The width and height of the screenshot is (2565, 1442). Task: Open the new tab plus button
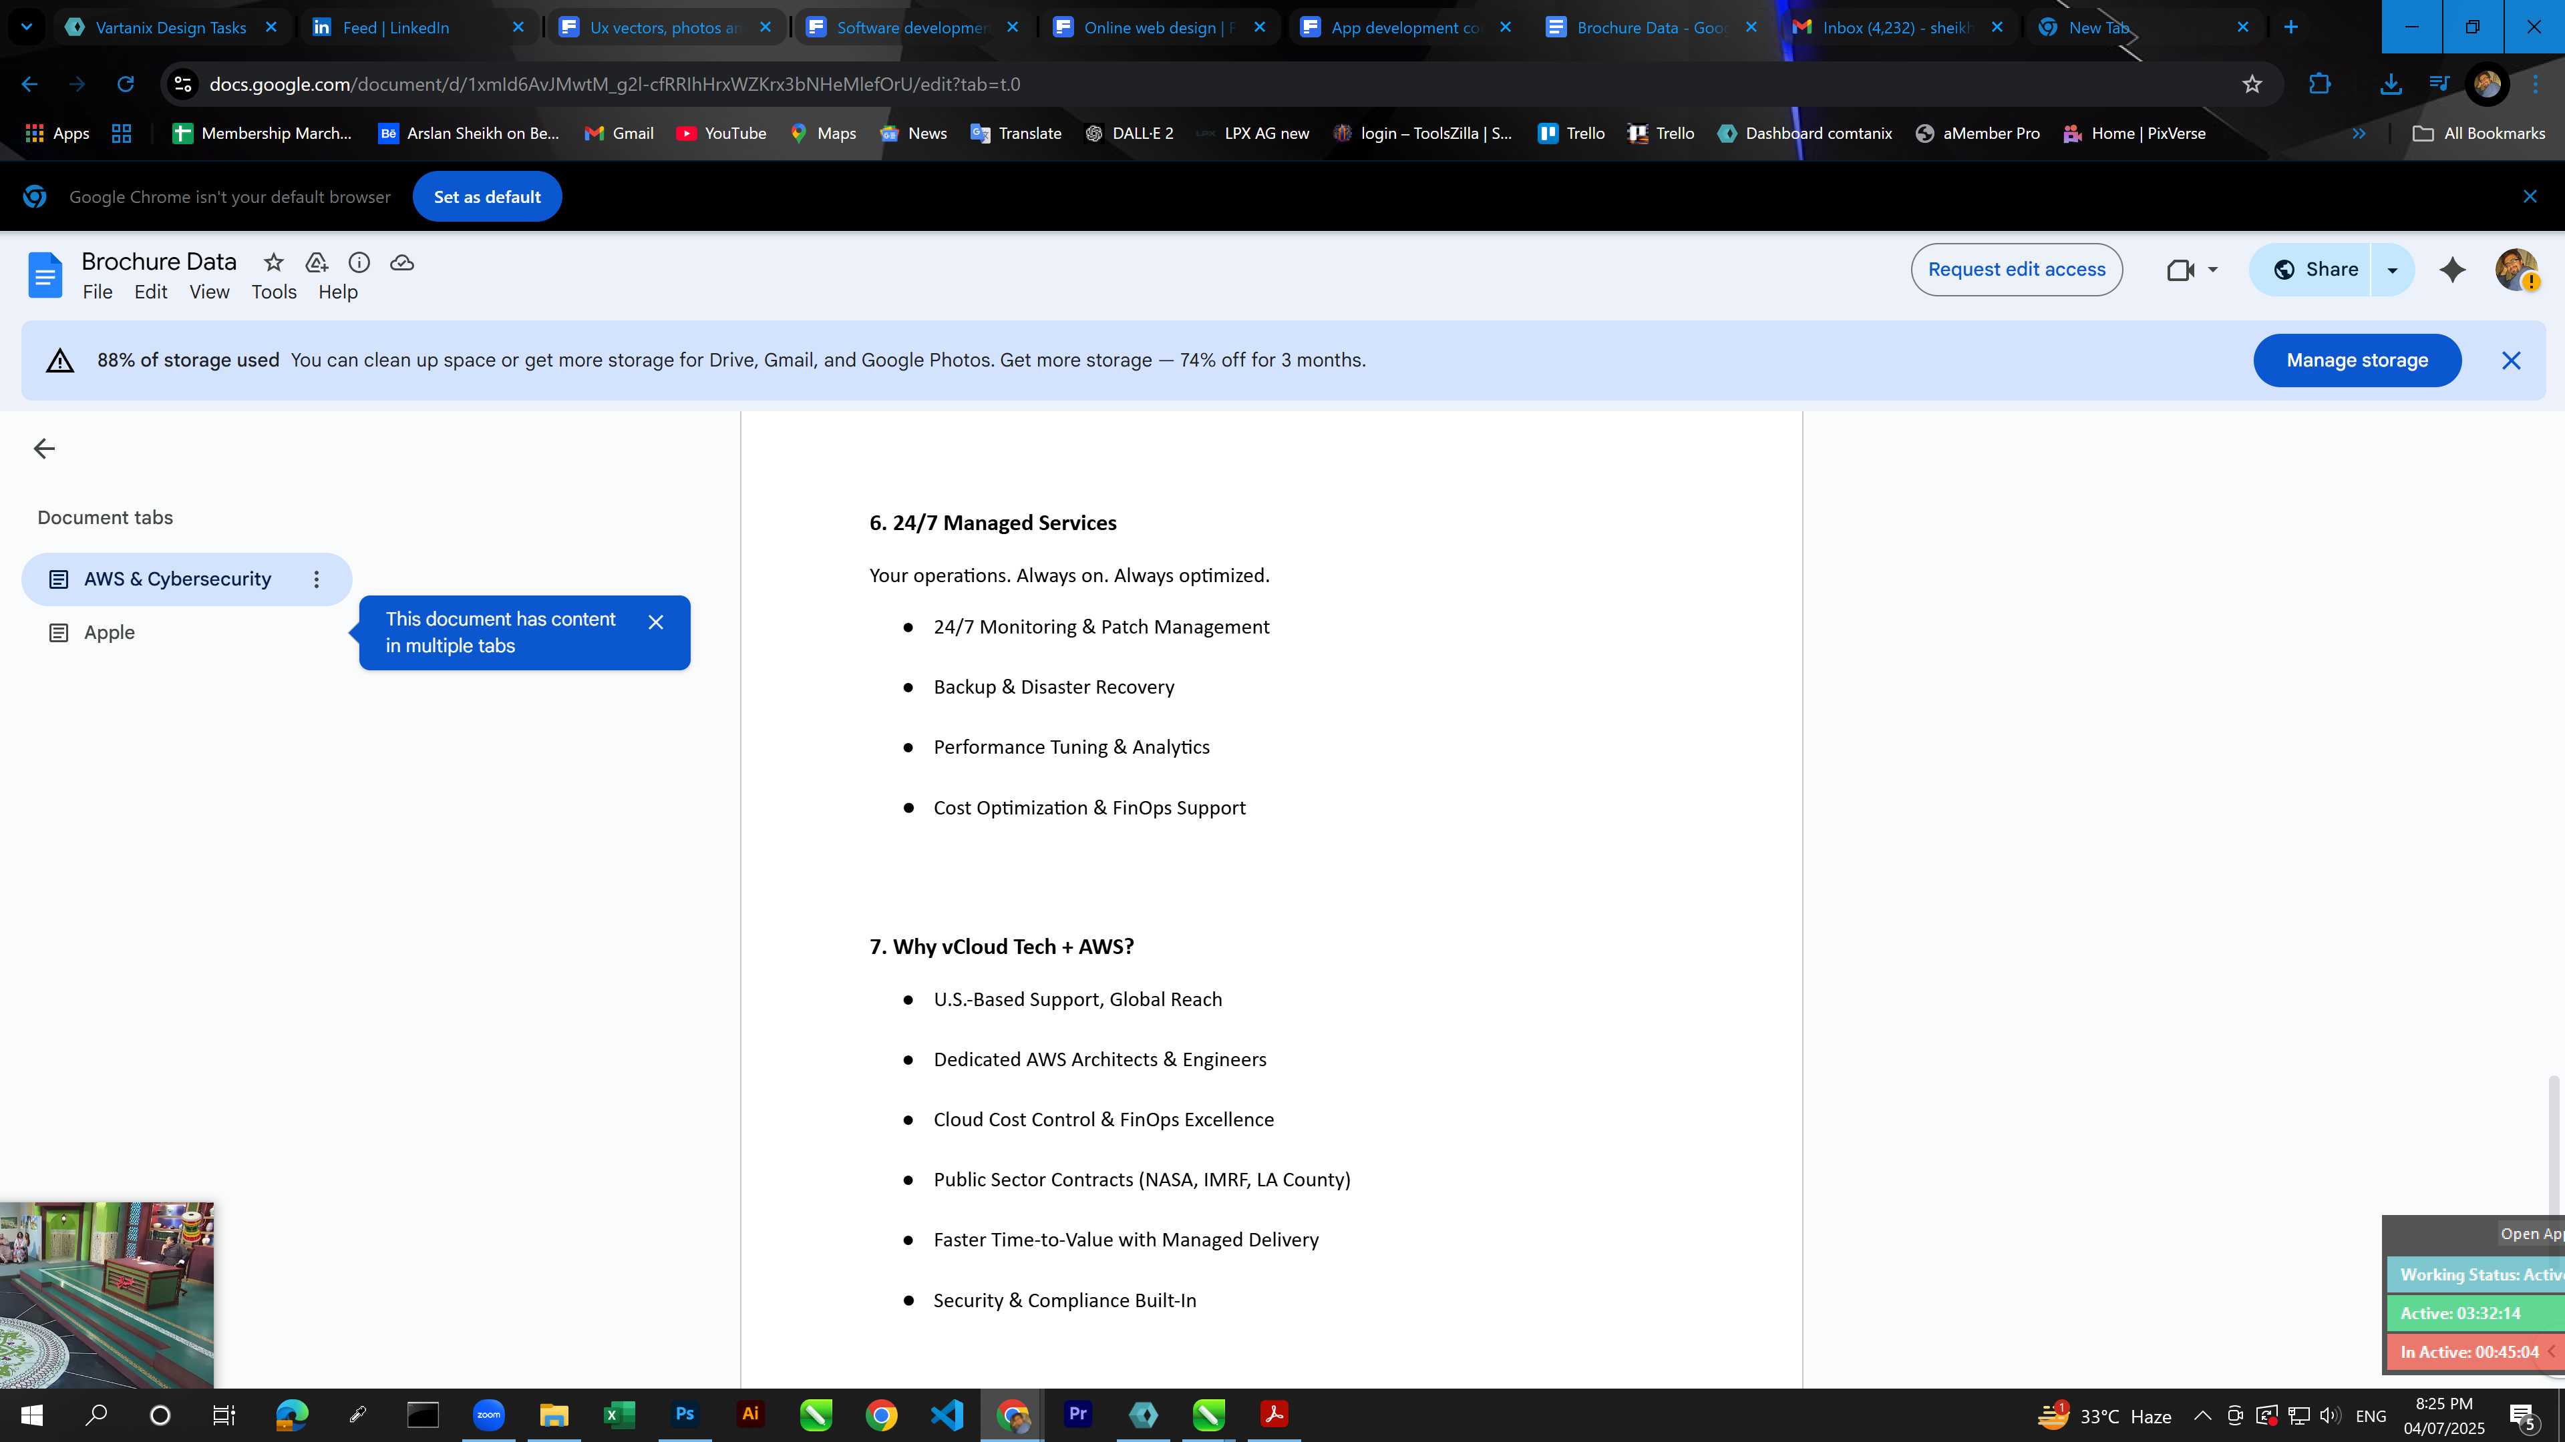coord(2291,28)
